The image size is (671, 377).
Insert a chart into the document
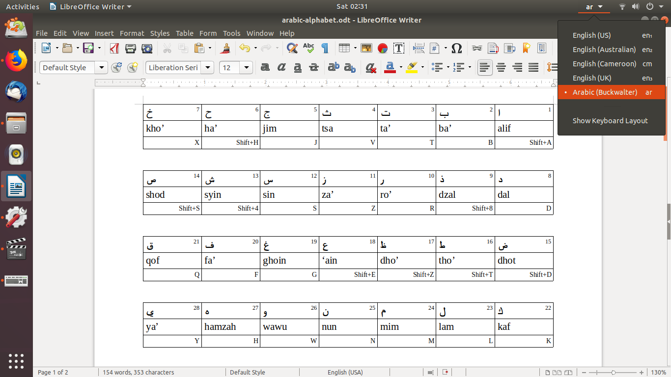382,48
